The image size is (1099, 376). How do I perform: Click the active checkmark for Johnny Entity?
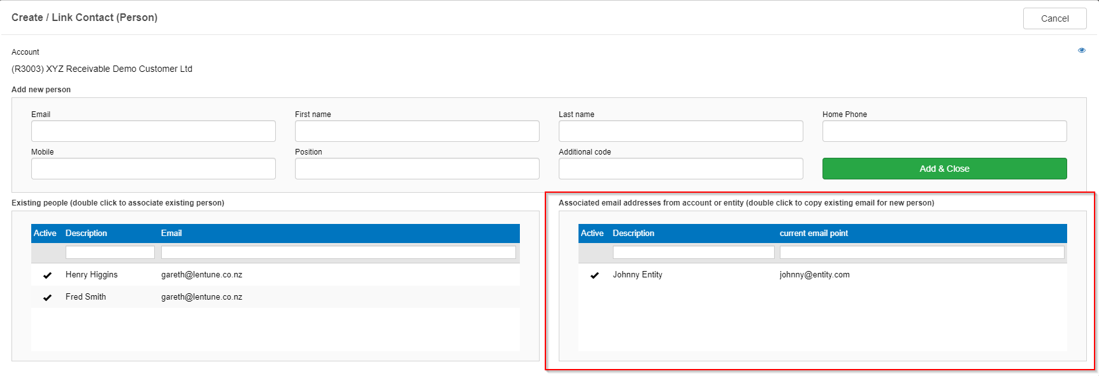coord(594,275)
